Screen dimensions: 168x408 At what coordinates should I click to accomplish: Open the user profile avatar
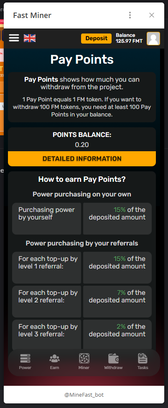153,39
